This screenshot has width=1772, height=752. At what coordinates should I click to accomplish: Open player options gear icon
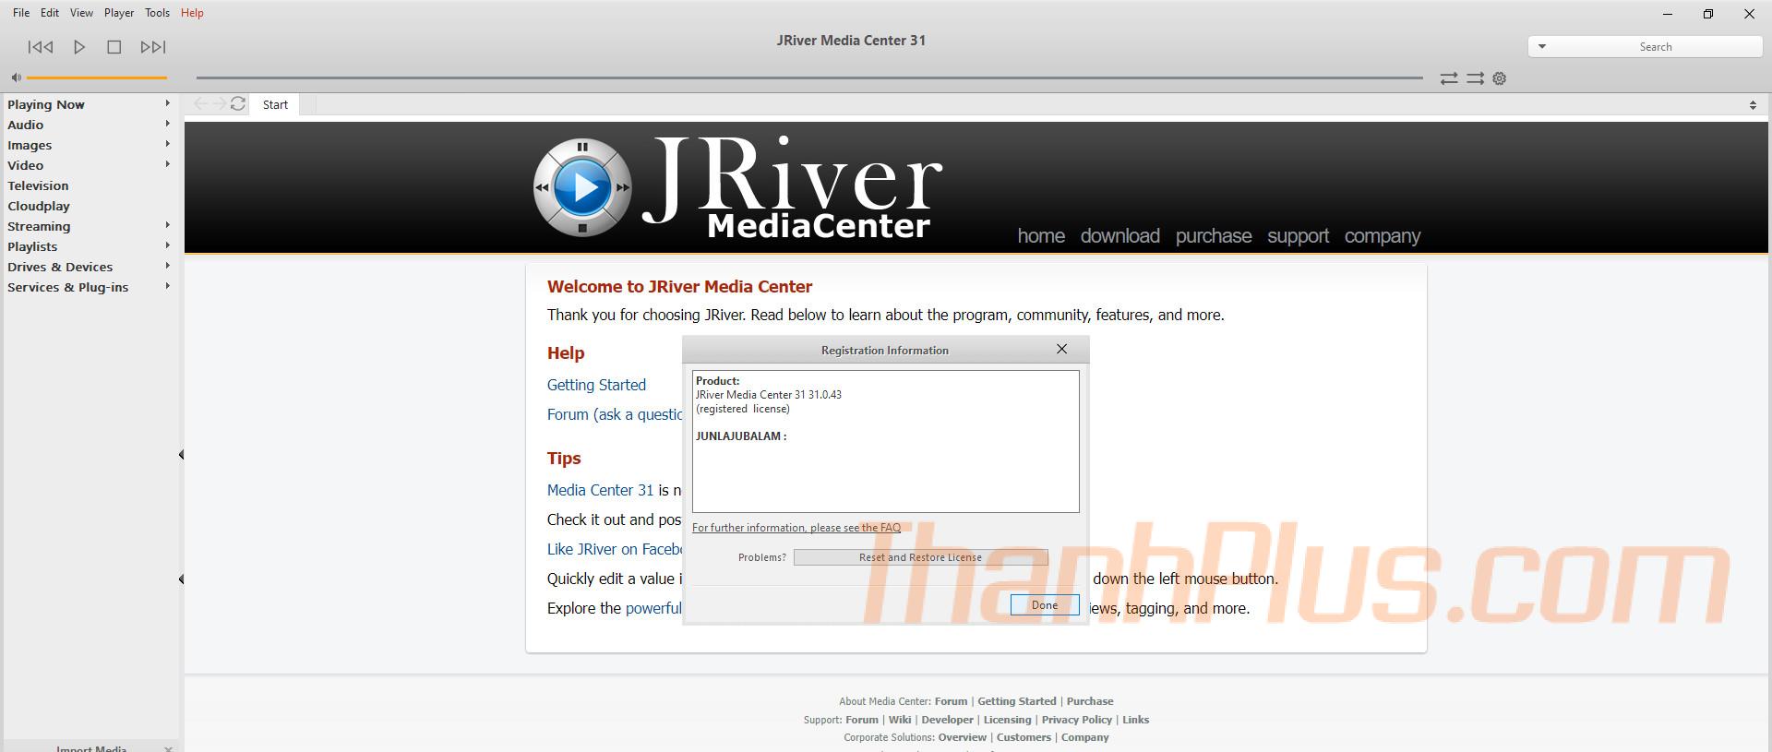[1500, 78]
